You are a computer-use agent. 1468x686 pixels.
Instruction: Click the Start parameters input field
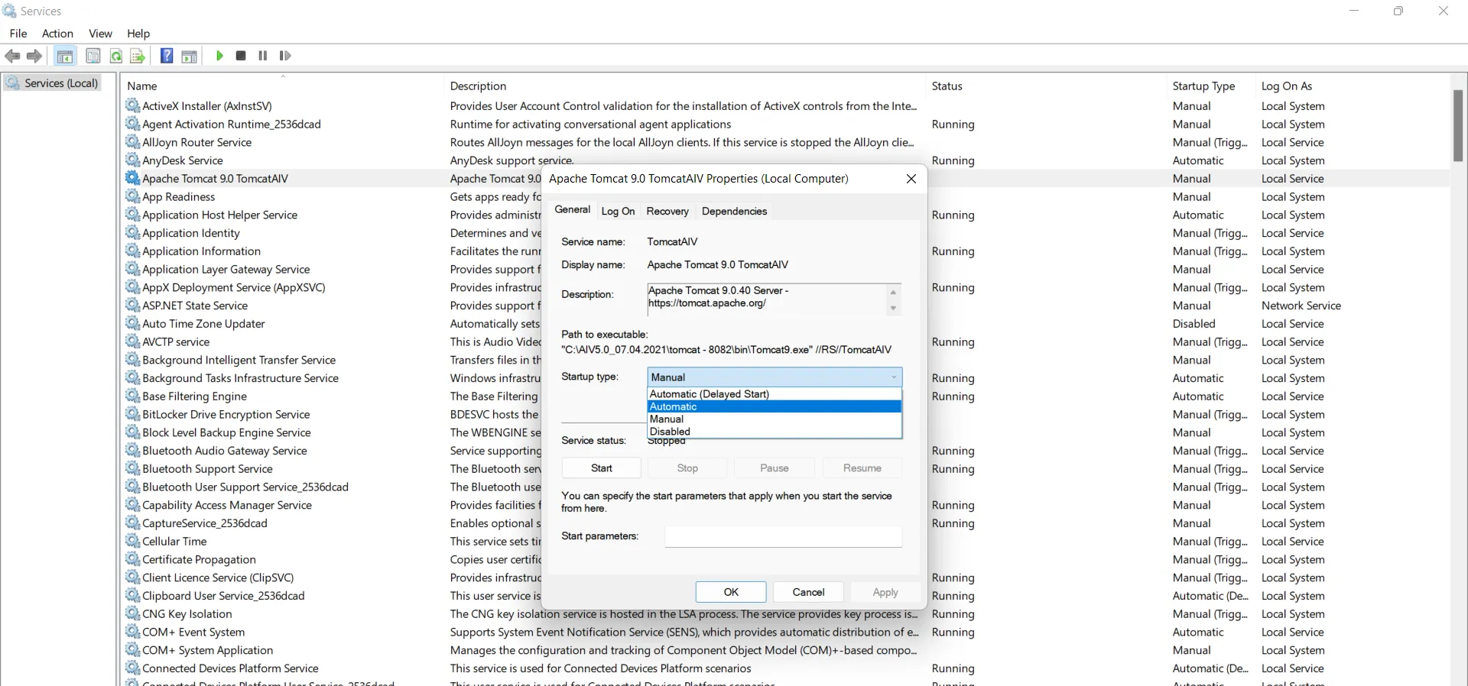point(784,536)
